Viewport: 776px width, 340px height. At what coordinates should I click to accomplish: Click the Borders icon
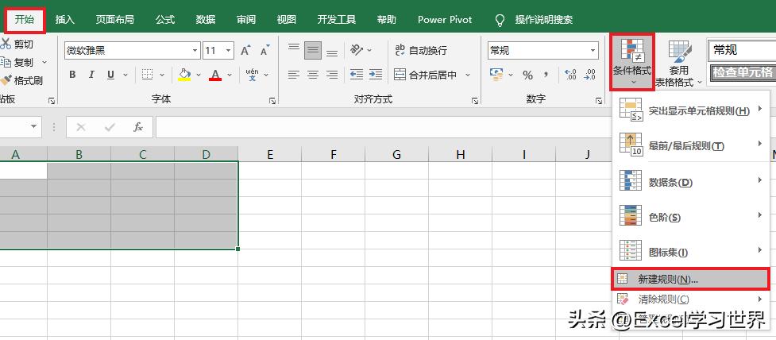click(x=147, y=75)
